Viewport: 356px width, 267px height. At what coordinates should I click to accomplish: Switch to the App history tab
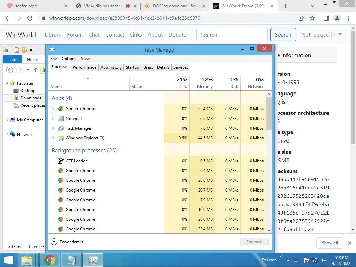point(111,67)
